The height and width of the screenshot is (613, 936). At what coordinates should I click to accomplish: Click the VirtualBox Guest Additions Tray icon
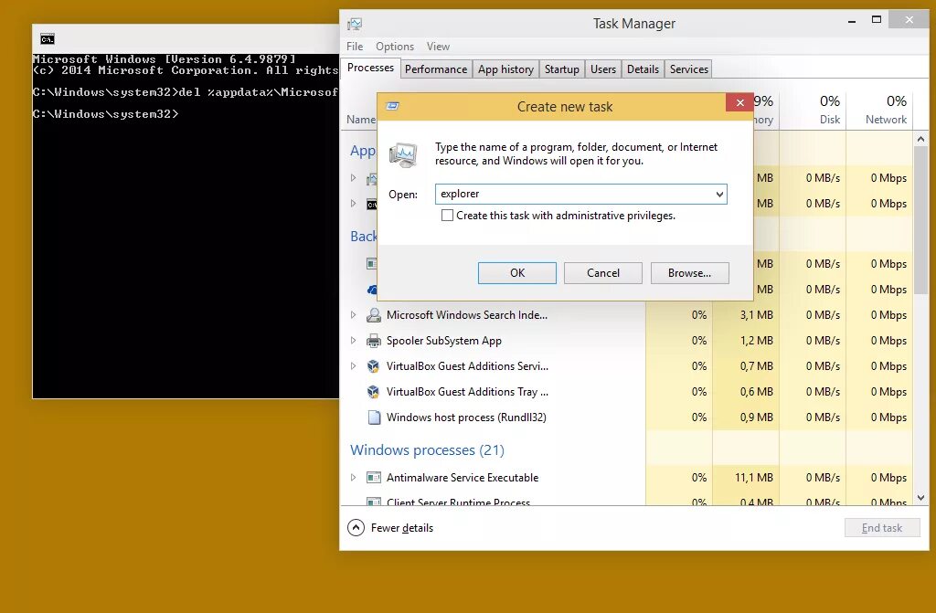(x=374, y=392)
